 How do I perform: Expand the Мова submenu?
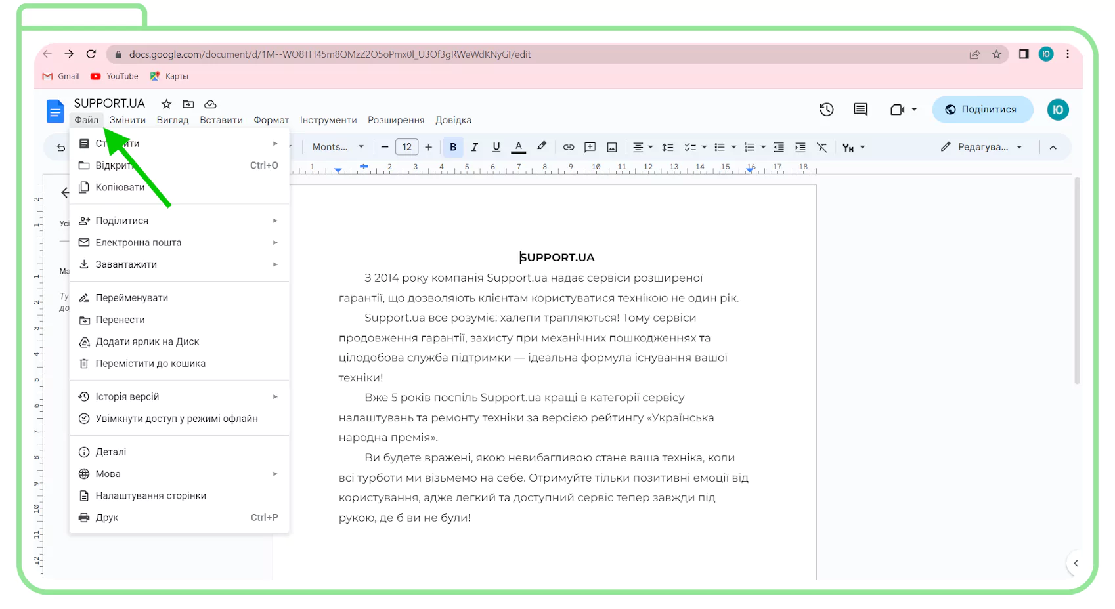(179, 474)
